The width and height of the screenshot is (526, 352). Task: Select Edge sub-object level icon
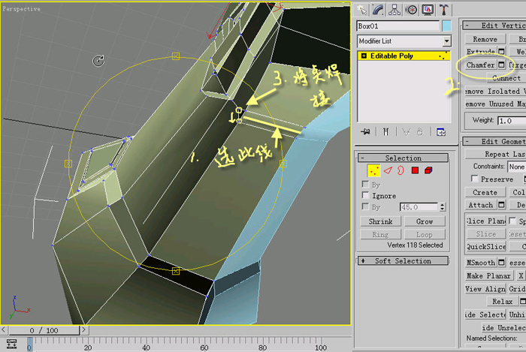388,170
